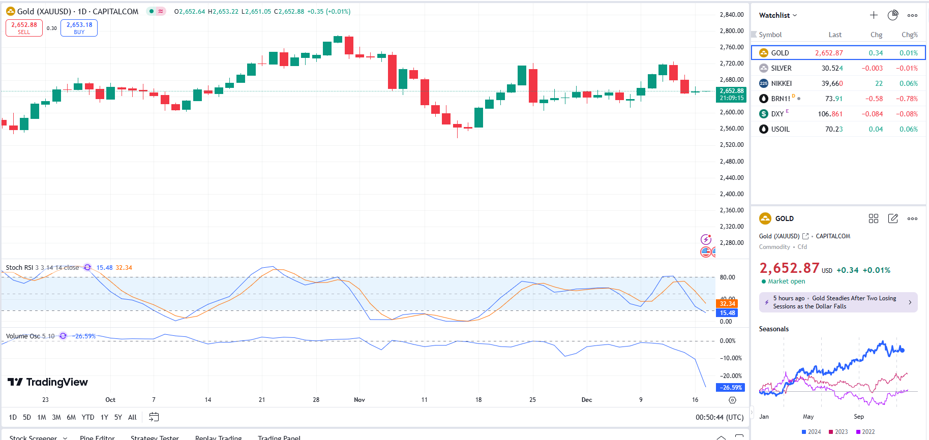Open the Strategy Tester tab
The height and width of the screenshot is (440, 929).
point(155,437)
